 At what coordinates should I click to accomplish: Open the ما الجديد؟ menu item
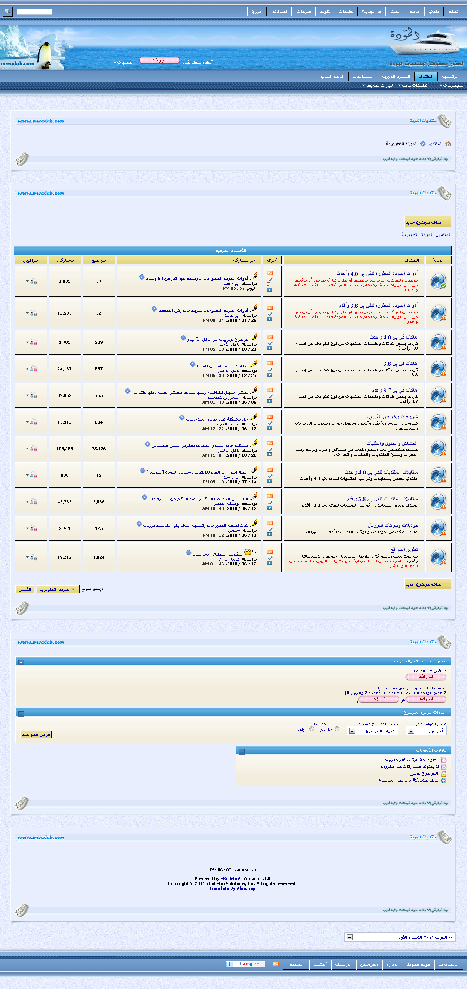coord(371,12)
